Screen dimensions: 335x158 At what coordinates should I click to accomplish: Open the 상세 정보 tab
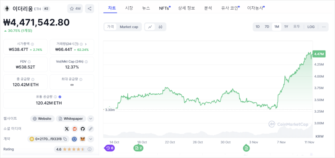point(186,8)
